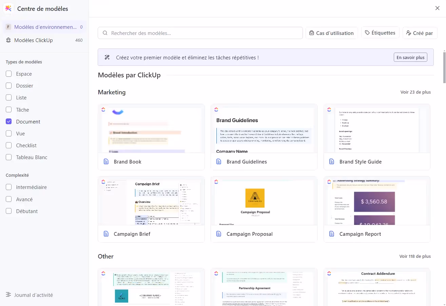Click the ClickUp template center logo icon

pos(8,8)
